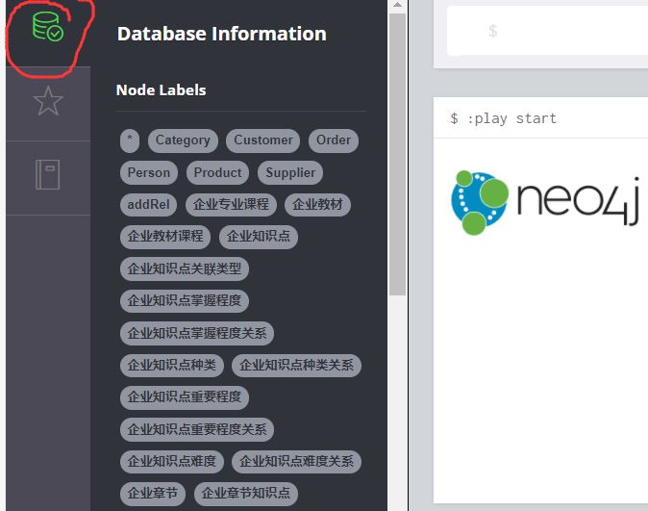Select the 企业知识点掌握程度 node label
This screenshot has width=648, height=511.
(185, 301)
